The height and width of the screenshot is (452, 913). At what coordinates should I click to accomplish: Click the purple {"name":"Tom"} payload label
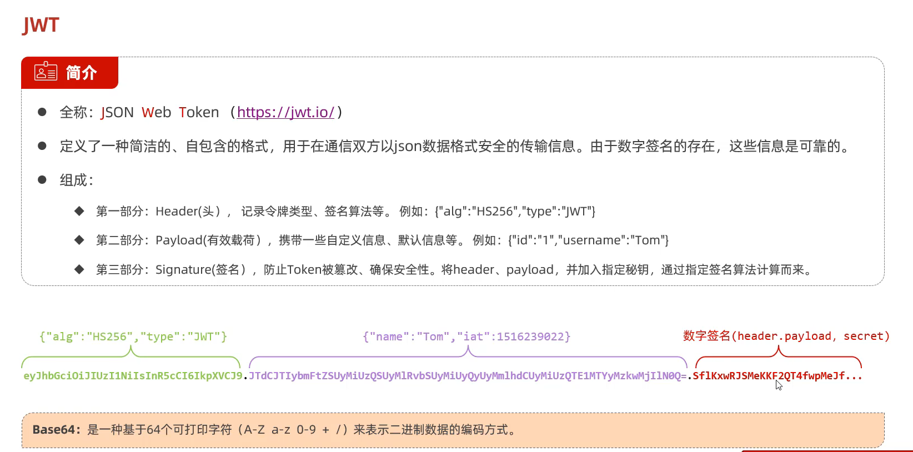coord(466,337)
